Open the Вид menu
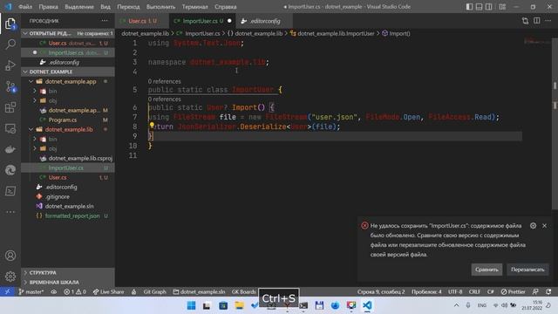 pos(105,6)
